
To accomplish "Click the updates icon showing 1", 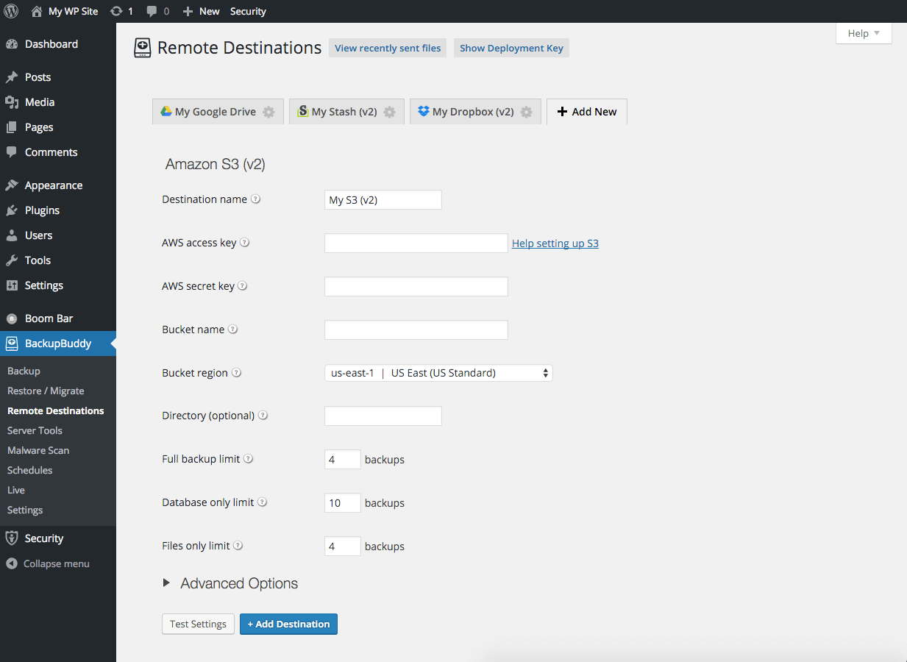I will pos(121,11).
